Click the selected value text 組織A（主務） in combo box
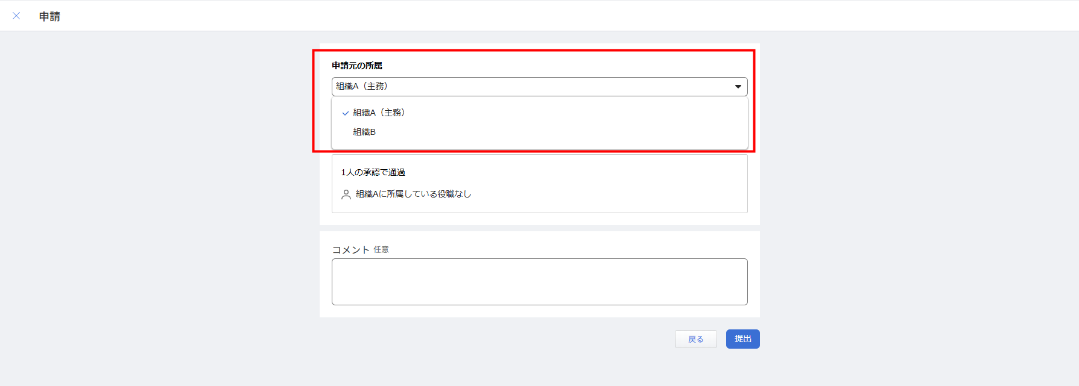The width and height of the screenshot is (1079, 386). pyautogui.click(x=362, y=86)
